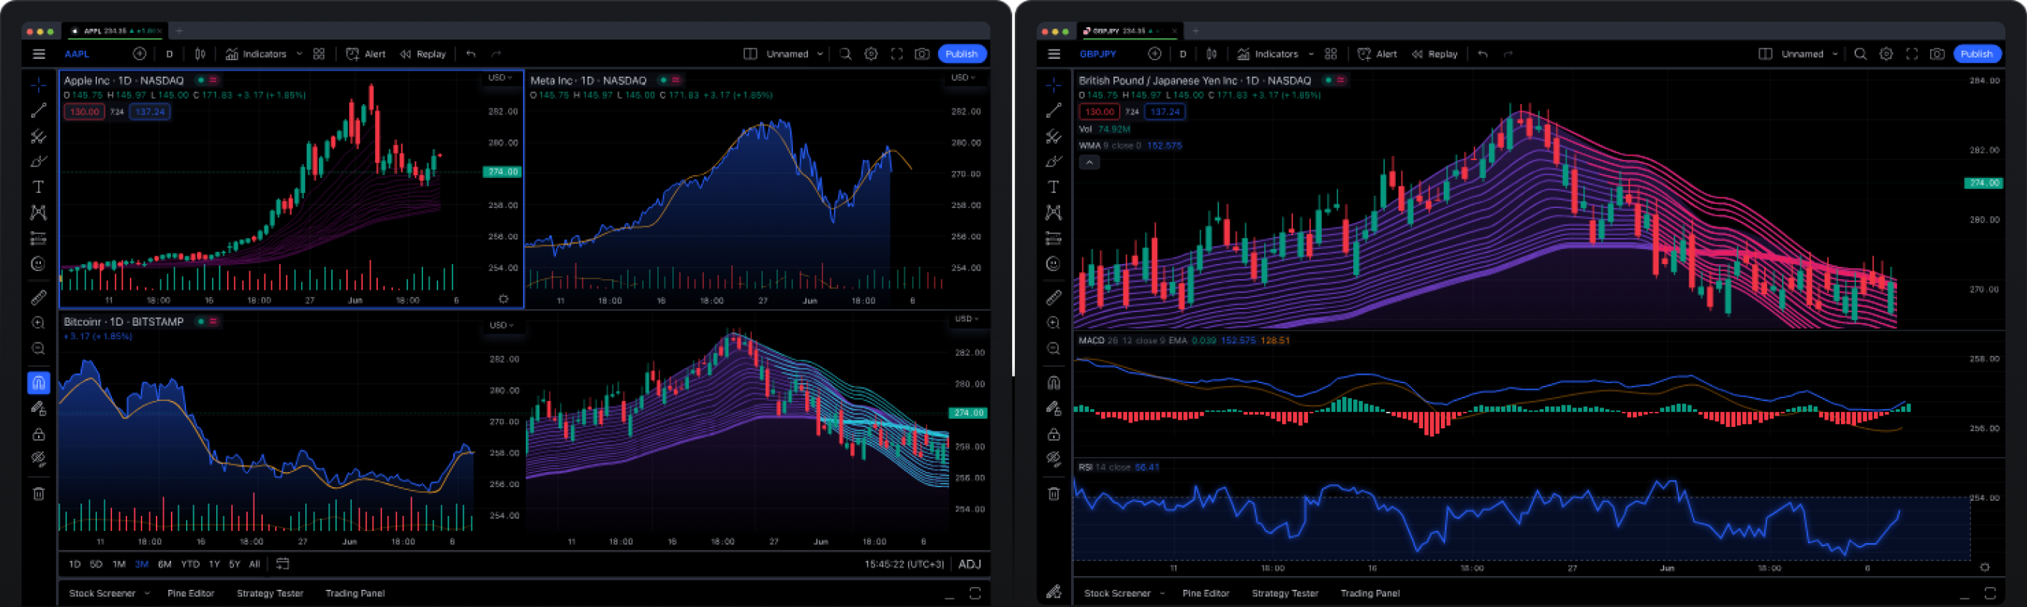The height and width of the screenshot is (607, 2027).
Task: Toggle lock all drawings in GBPJPY sidebar
Action: click(x=1053, y=434)
